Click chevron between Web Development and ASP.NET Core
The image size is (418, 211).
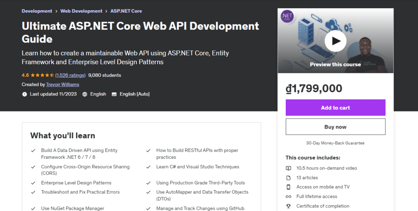pos(107,11)
